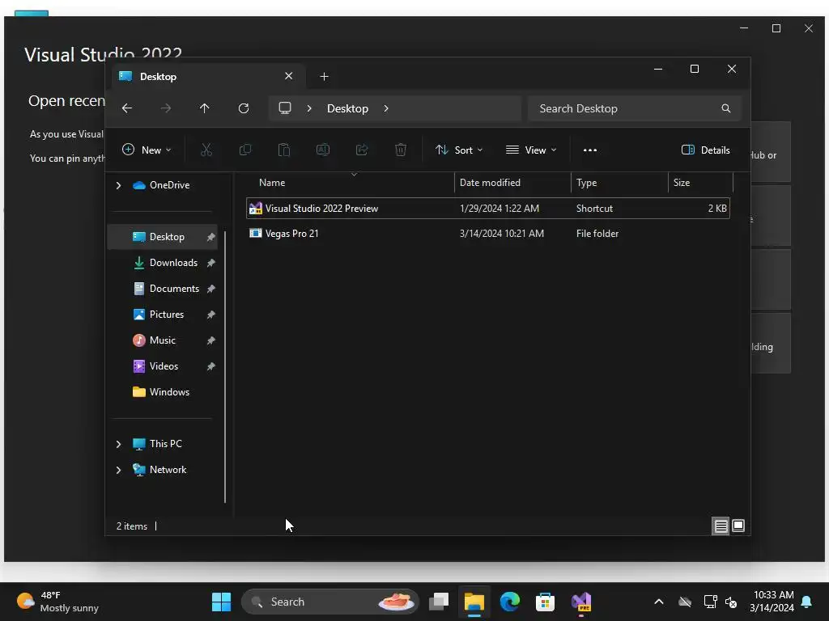The image size is (829, 621).
Task: Click the Paste clipboard icon
Action: [284, 150]
